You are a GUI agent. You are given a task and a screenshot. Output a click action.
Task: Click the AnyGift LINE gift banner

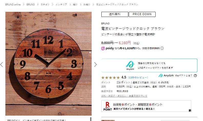click(x=149, y=65)
